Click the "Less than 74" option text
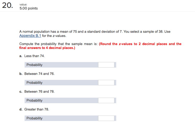 click(33, 56)
